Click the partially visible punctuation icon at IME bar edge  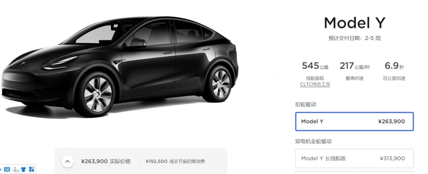1,170
